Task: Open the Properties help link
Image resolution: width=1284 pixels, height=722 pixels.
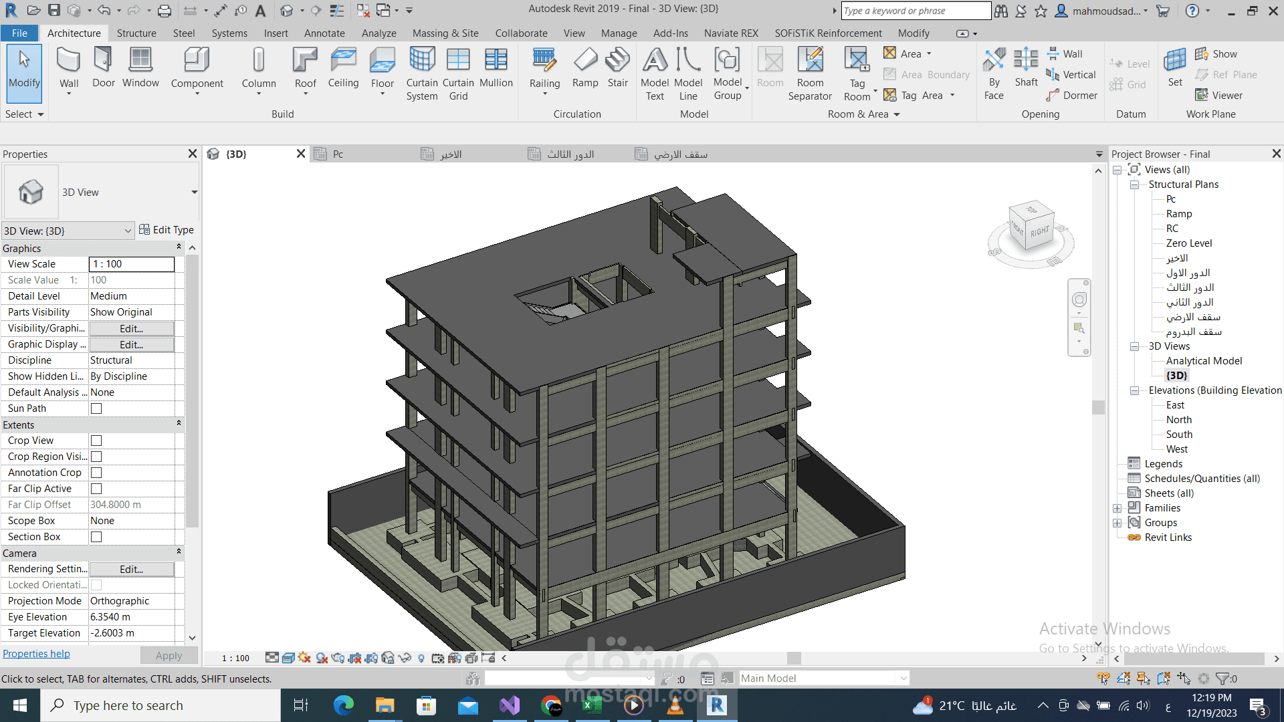Action: coord(36,654)
